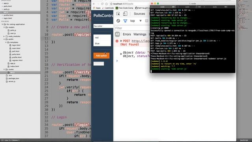
Task: Focus the console Filter text box
Action: [x=132, y=28]
